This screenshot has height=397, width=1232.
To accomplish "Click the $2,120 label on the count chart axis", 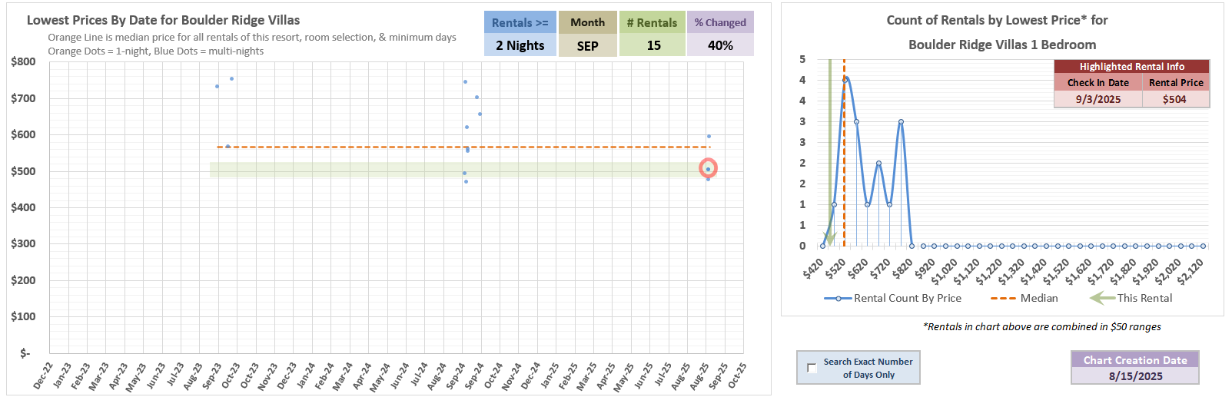I will 1190,270.
